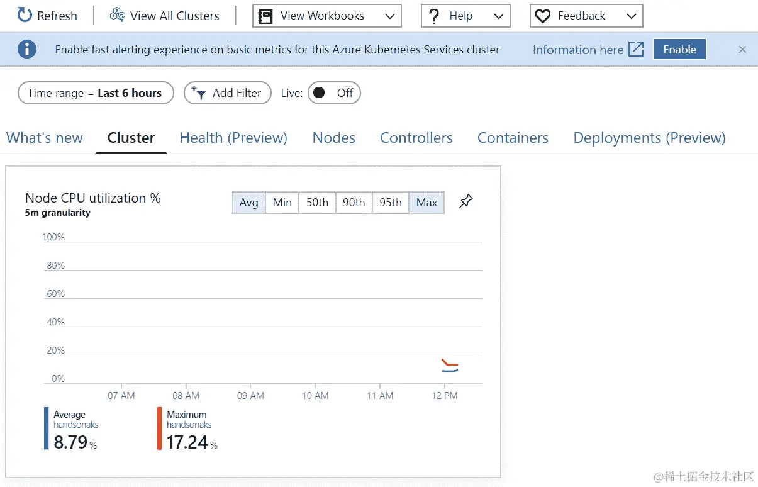The image size is (758, 487).
Task: Expand the Feedback dropdown chevron
Action: point(632,16)
